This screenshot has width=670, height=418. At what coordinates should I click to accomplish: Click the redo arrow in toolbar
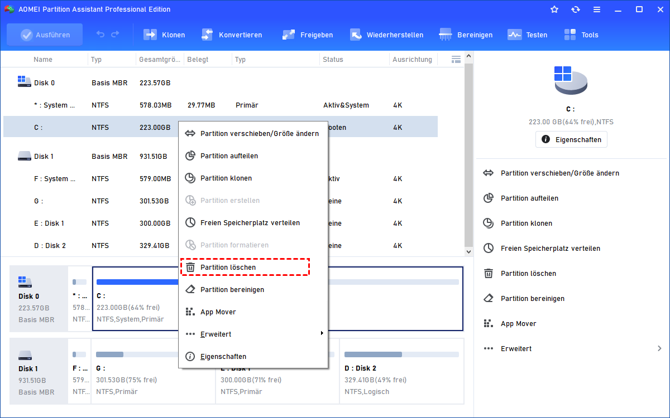pos(115,35)
